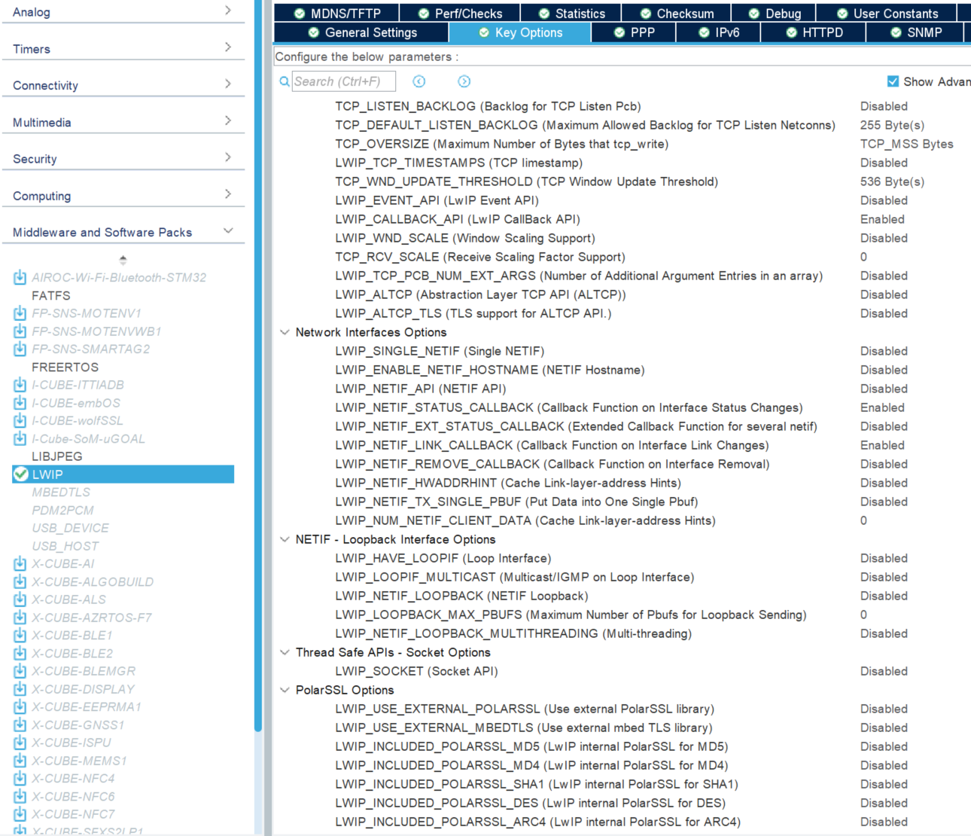Collapse the Network Interfaces Options group
Screen dimensions: 971x836
pos(285,332)
